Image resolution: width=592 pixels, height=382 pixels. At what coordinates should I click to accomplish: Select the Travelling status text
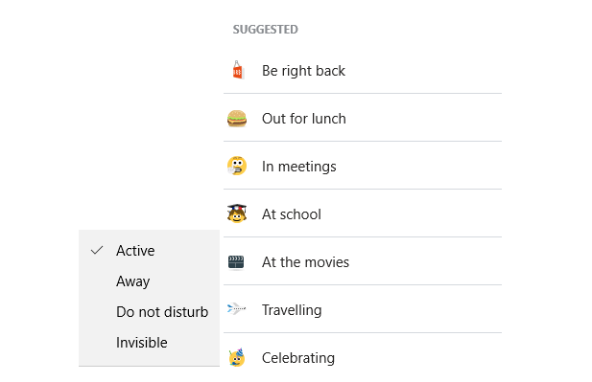pos(292,310)
